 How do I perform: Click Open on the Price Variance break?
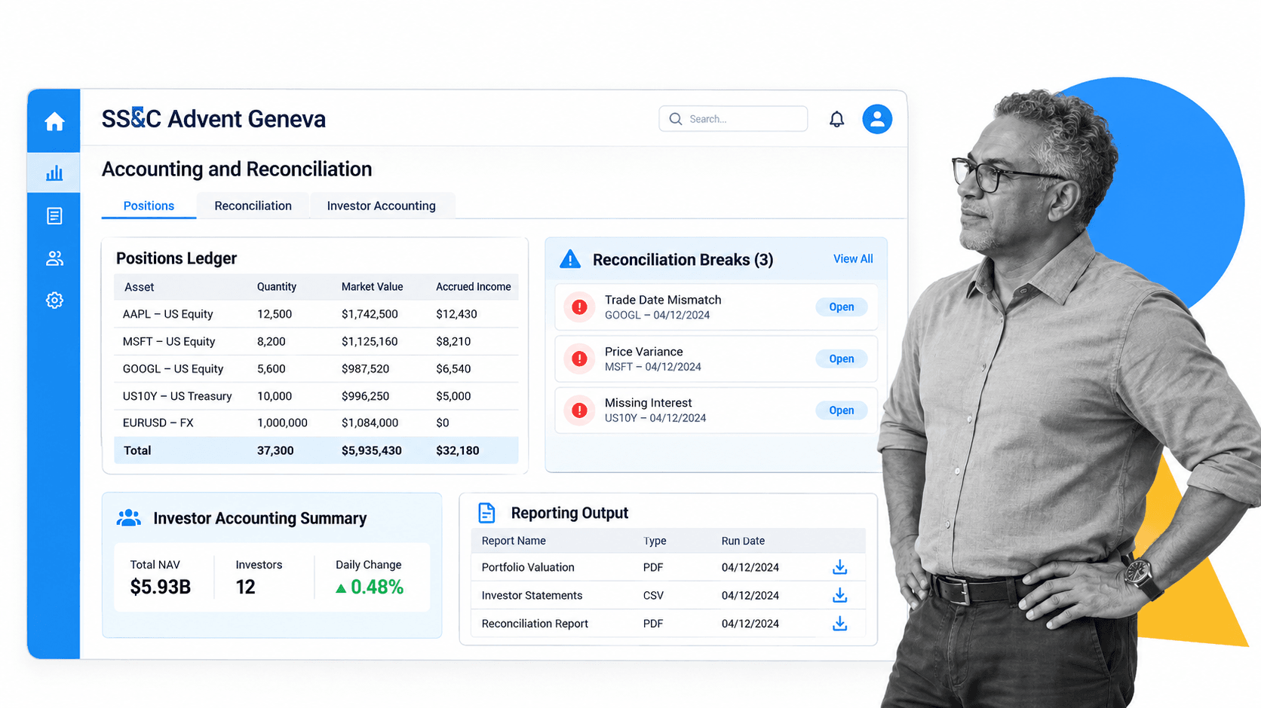pyautogui.click(x=842, y=359)
